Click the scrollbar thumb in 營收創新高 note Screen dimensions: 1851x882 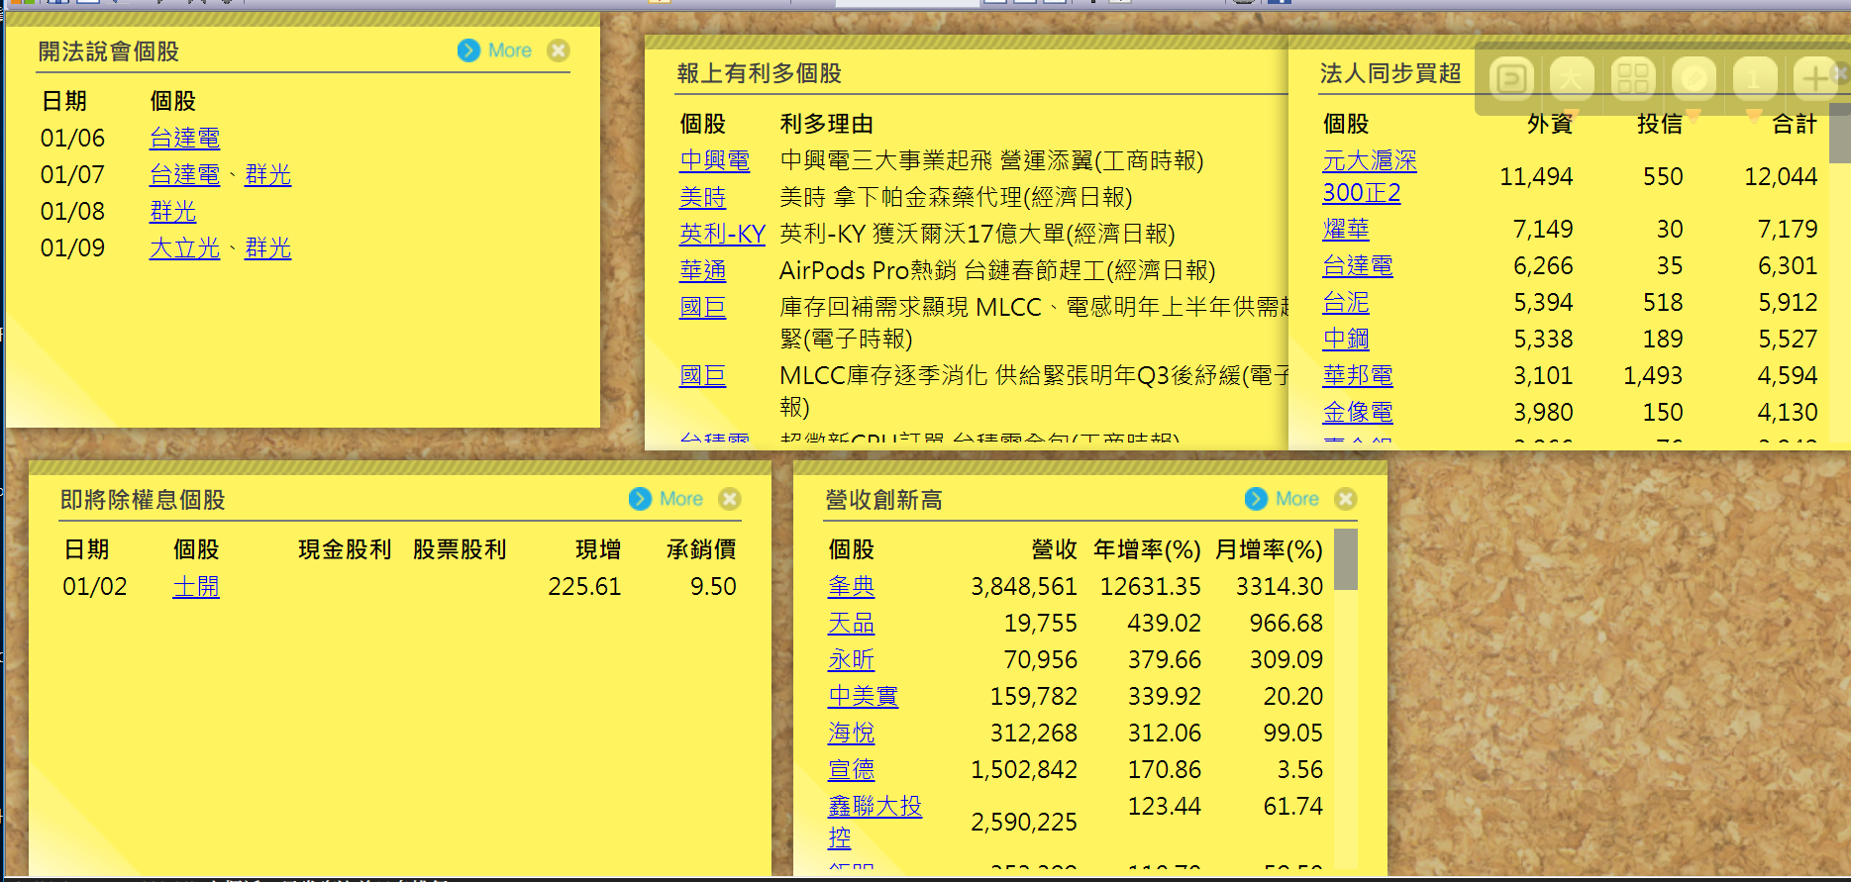(1345, 559)
